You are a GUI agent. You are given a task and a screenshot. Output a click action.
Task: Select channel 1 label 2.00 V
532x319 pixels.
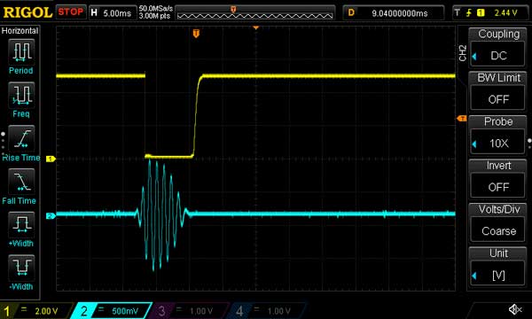(x=46, y=311)
